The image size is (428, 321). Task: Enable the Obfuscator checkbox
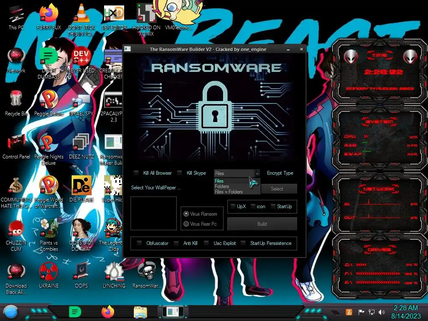click(139, 243)
